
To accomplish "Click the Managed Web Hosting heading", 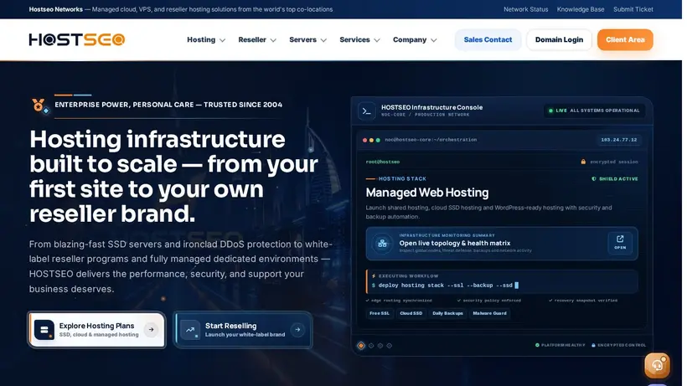I will tap(427, 193).
